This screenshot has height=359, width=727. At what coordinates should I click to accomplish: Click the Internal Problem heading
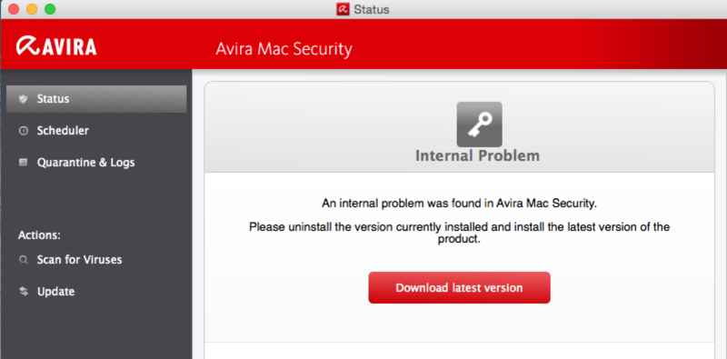[477, 155]
